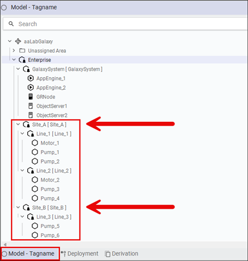
Task: Select the Model - Tagname bottom tab
Action: pyautogui.click(x=30, y=253)
